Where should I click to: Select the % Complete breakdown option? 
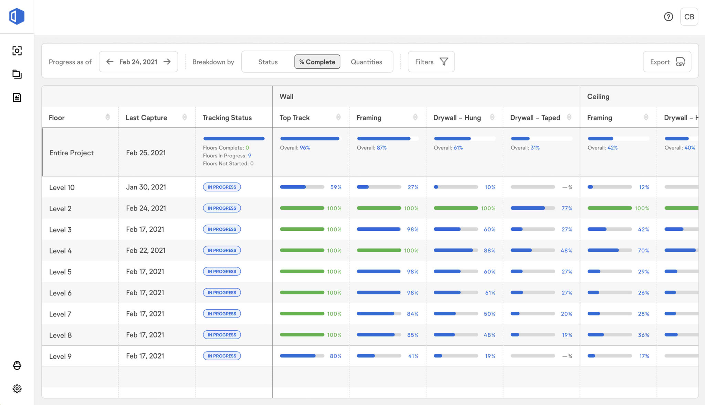[x=317, y=62]
